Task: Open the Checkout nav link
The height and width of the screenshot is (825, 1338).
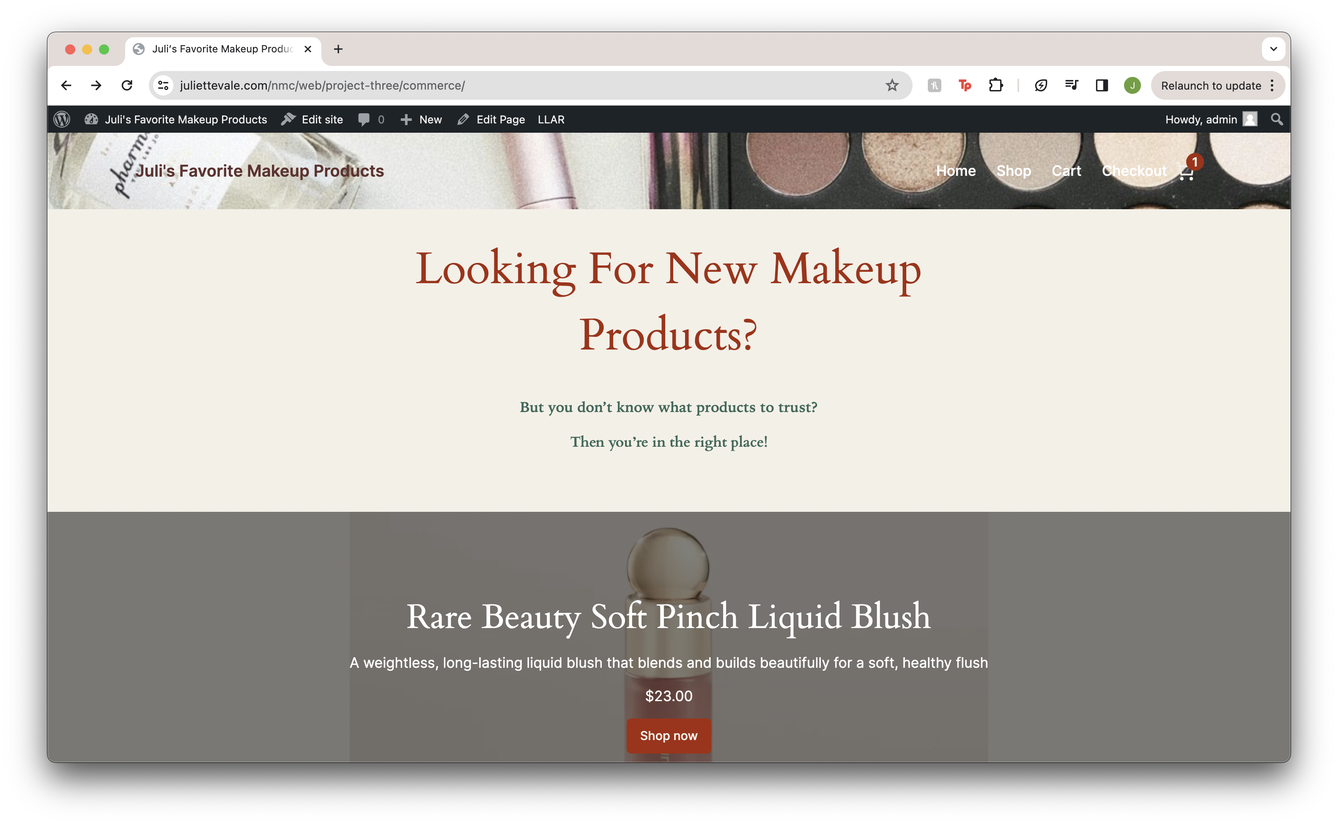Action: [x=1133, y=171]
